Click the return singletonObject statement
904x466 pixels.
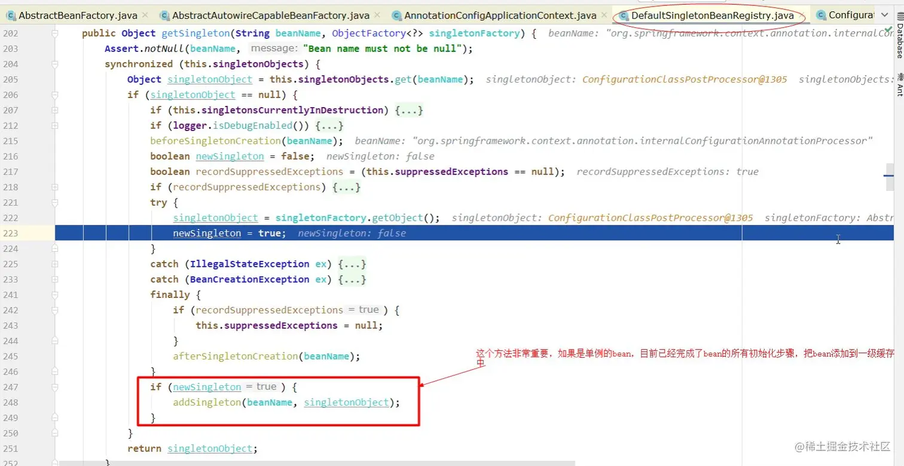pos(193,449)
